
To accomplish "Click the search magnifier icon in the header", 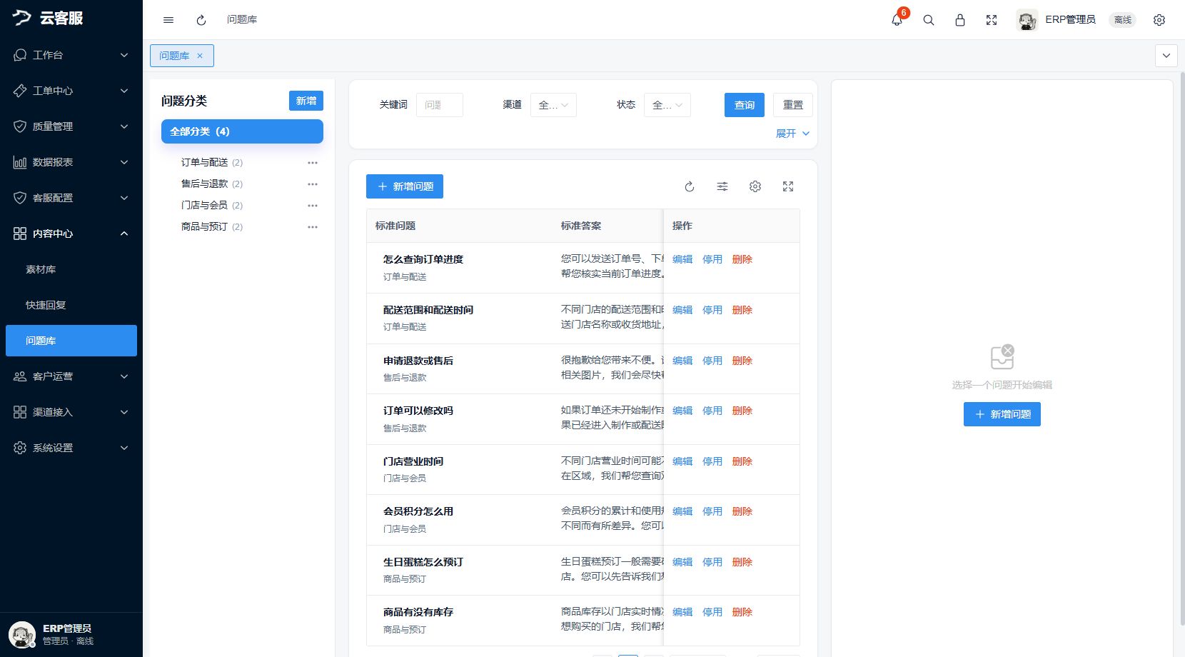I will click(929, 20).
